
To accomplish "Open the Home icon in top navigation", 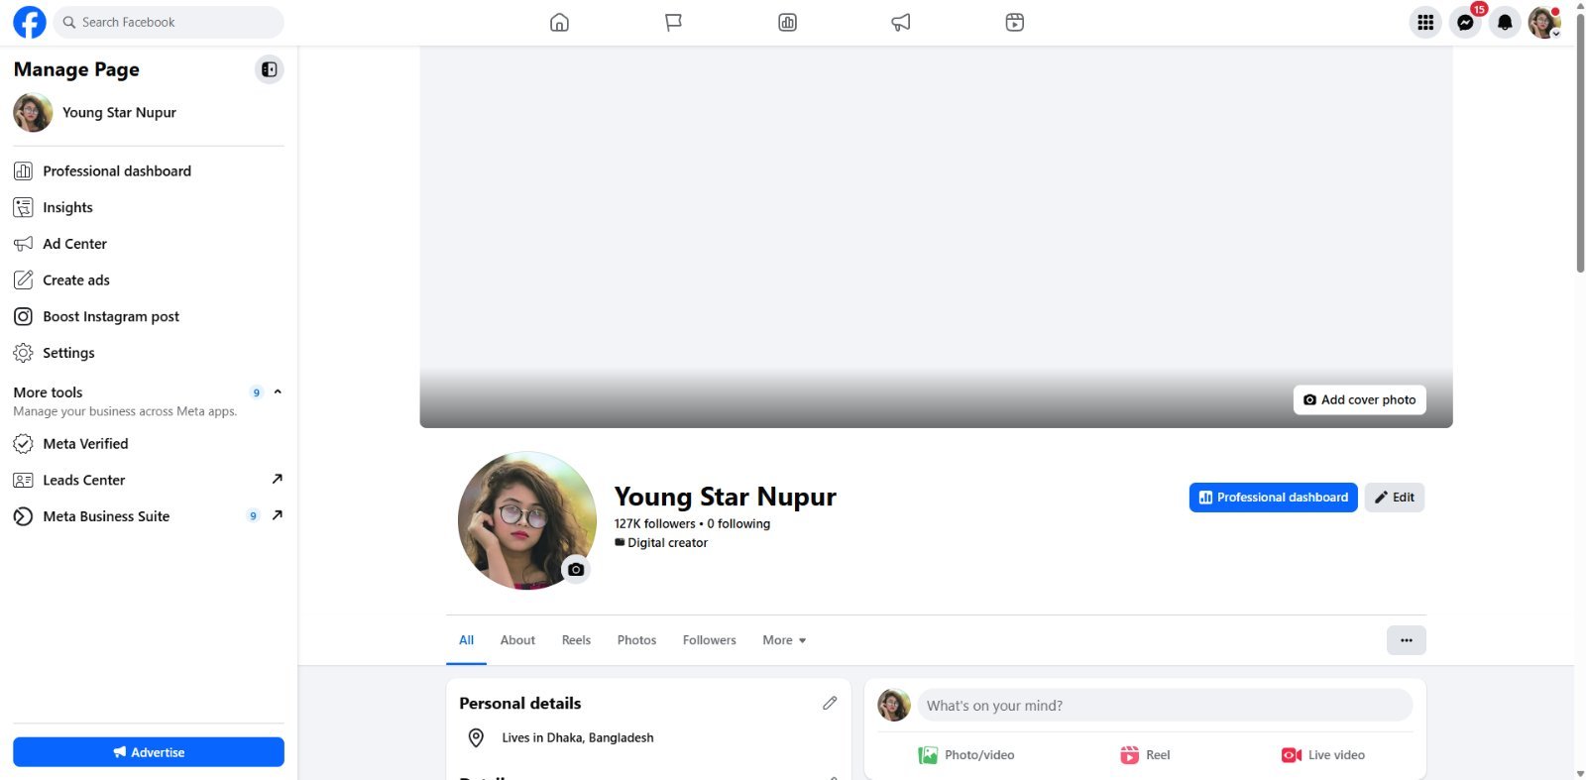I will 559,22.
